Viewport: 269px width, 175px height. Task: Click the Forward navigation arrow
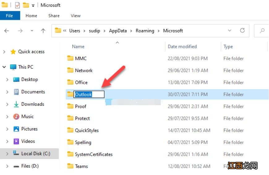click(x=20, y=31)
